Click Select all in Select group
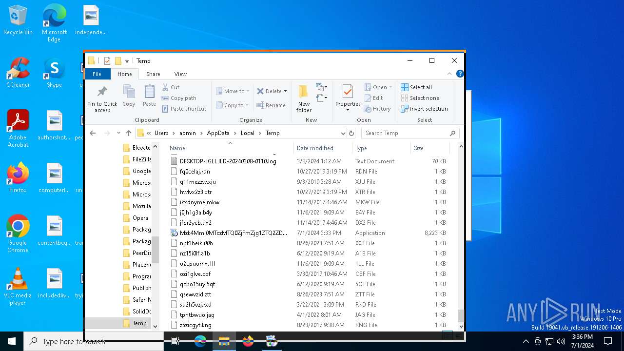The width and height of the screenshot is (624, 351). click(416, 87)
